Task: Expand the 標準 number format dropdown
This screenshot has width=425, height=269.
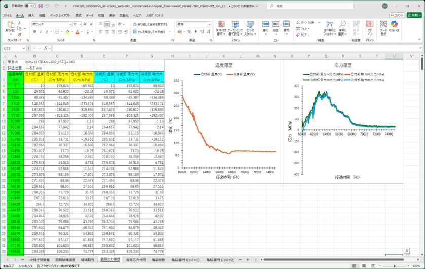Action: click(209, 24)
